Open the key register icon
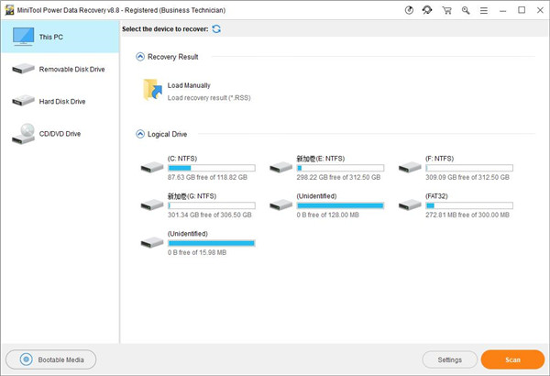This screenshot has height=376, width=550. point(466,10)
